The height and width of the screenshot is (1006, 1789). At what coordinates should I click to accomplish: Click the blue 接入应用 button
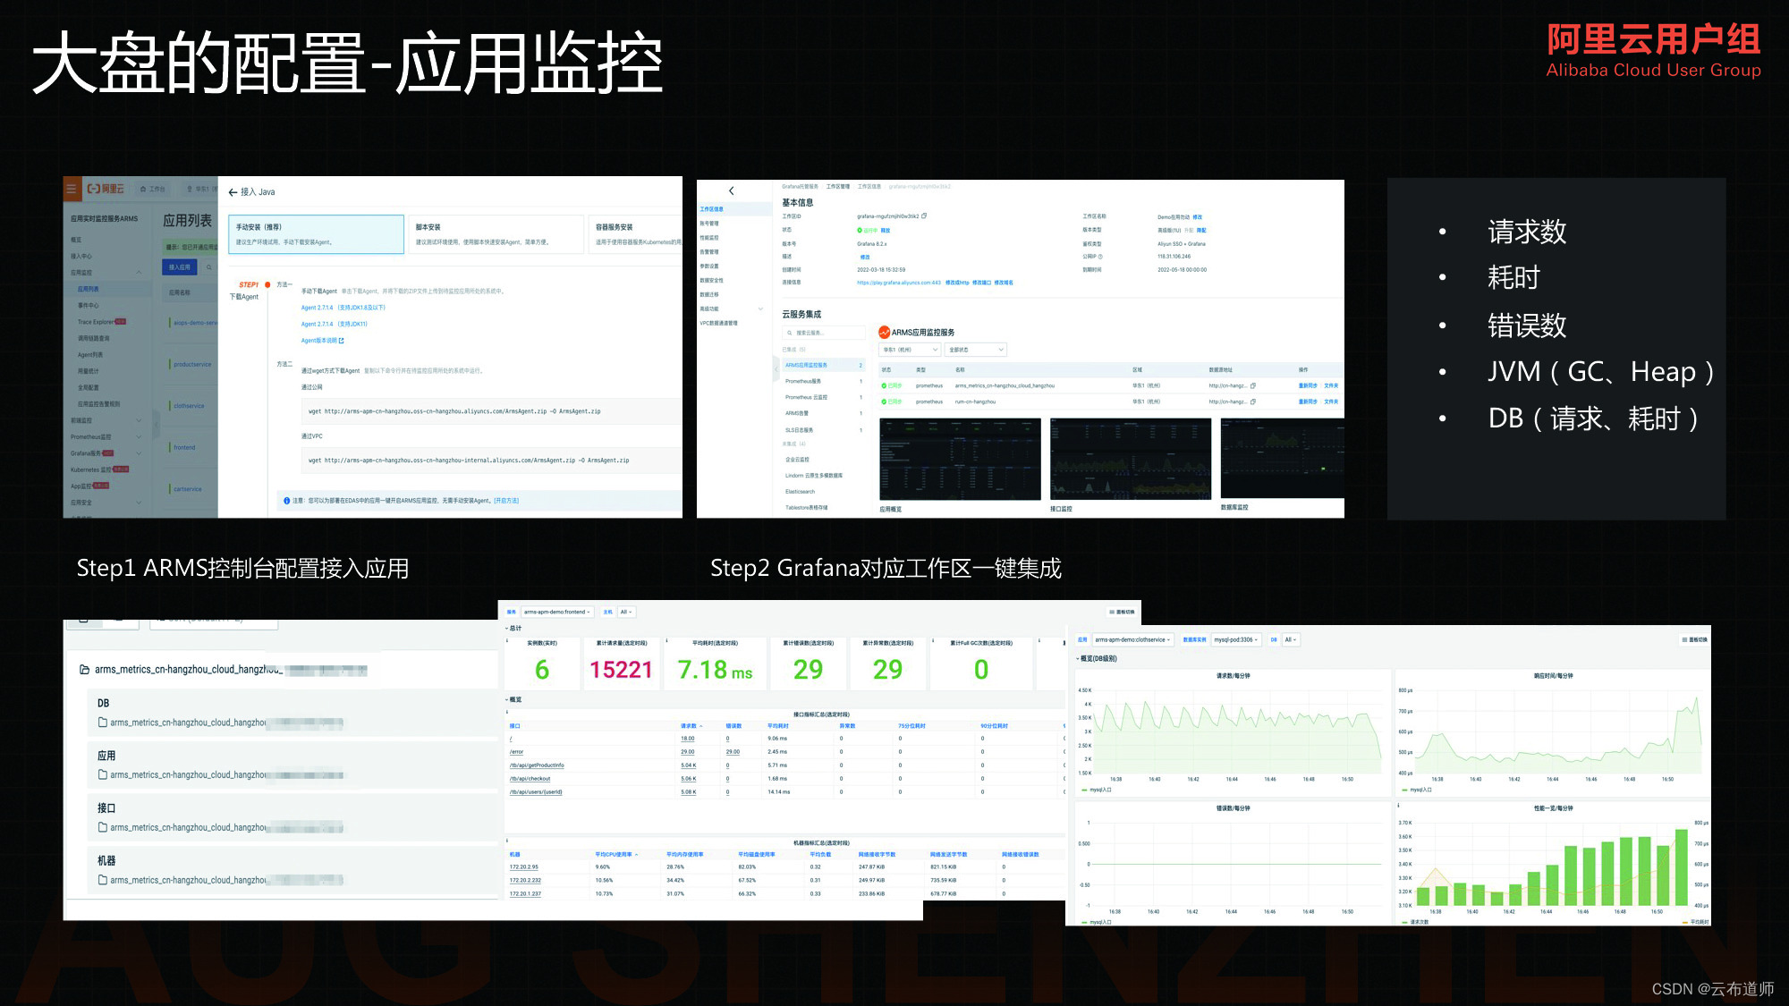[x=179, y=267]
